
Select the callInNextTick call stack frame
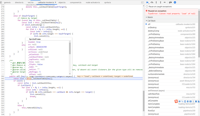[x=172, y=94]
